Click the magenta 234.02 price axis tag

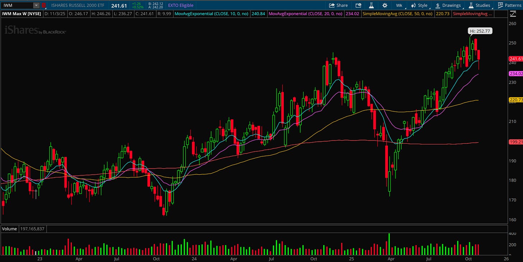pos(516,74)
